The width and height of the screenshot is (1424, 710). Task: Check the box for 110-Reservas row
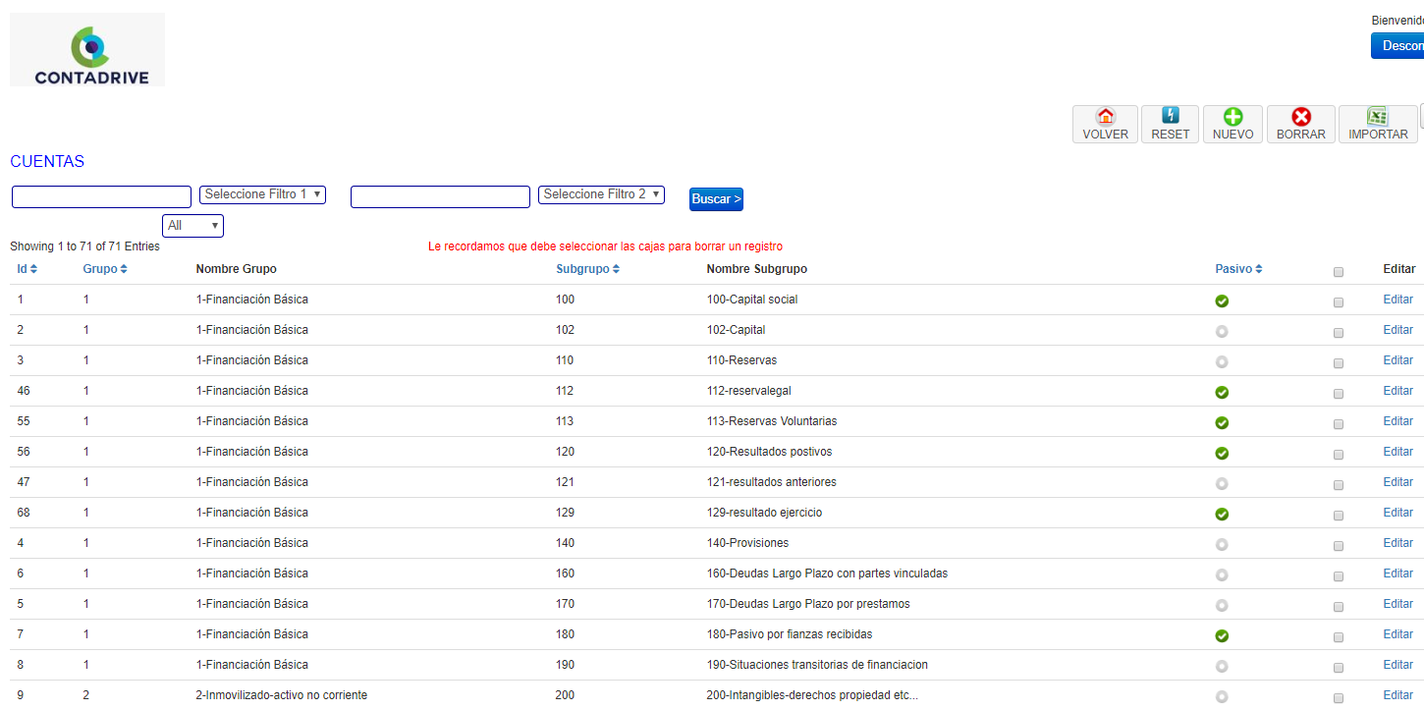(x=1339, y=363)
